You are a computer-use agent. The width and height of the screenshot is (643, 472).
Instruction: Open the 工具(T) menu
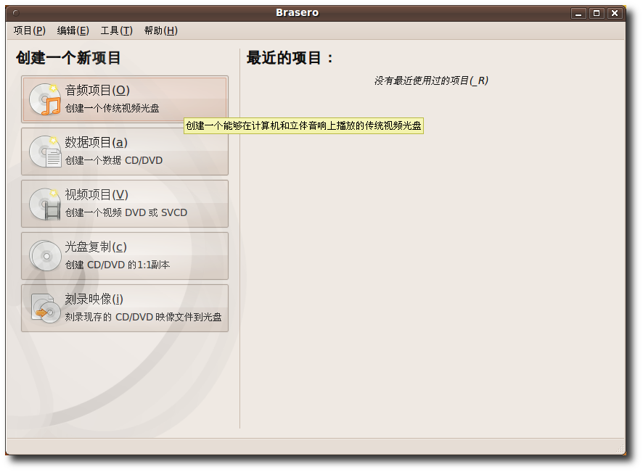coord(117,30)
